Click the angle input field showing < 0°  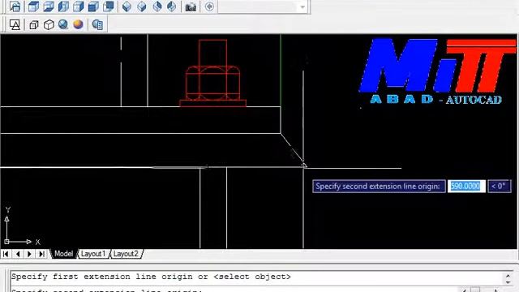pyautogui.click(x=499, y=186)
